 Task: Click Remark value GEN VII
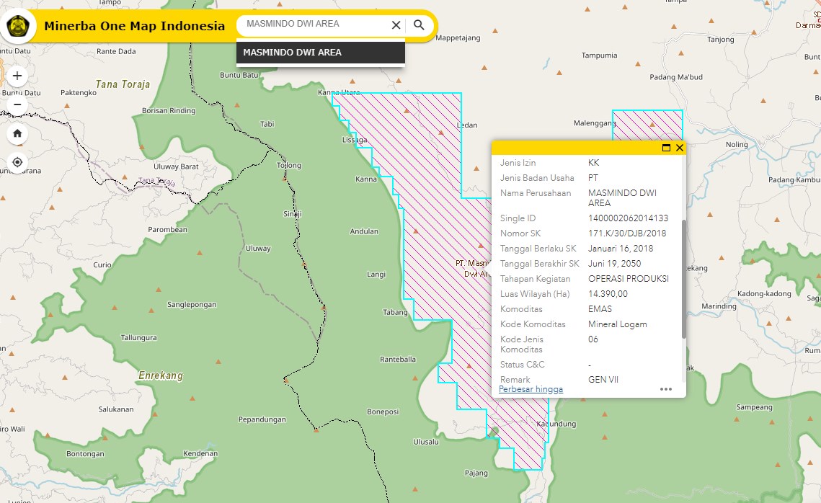coord(603,380)
